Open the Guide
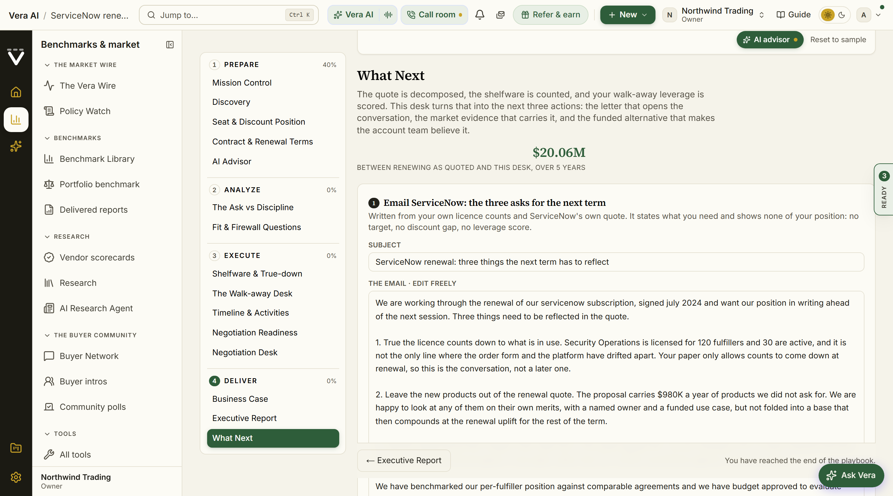The height and width of the screenshot is (496, 893). tap(793, 15)
